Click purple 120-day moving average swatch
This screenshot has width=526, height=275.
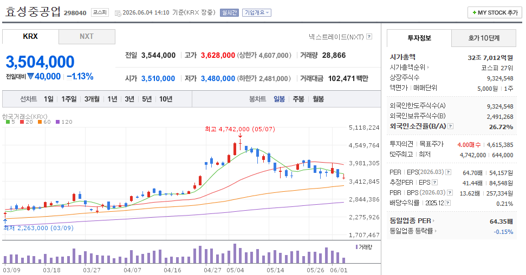pyautogui.click(x=58, y=122)
